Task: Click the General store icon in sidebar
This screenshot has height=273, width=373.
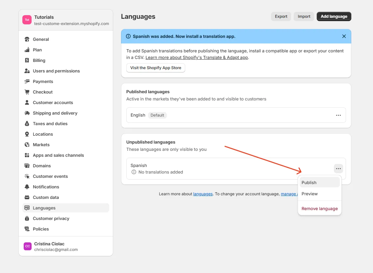Action: click(27, 39)
